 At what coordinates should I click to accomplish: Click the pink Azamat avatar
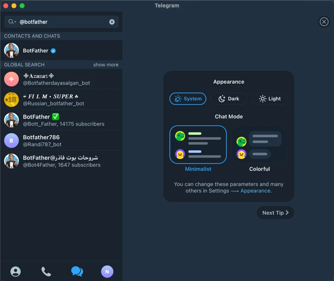(11, 79)
